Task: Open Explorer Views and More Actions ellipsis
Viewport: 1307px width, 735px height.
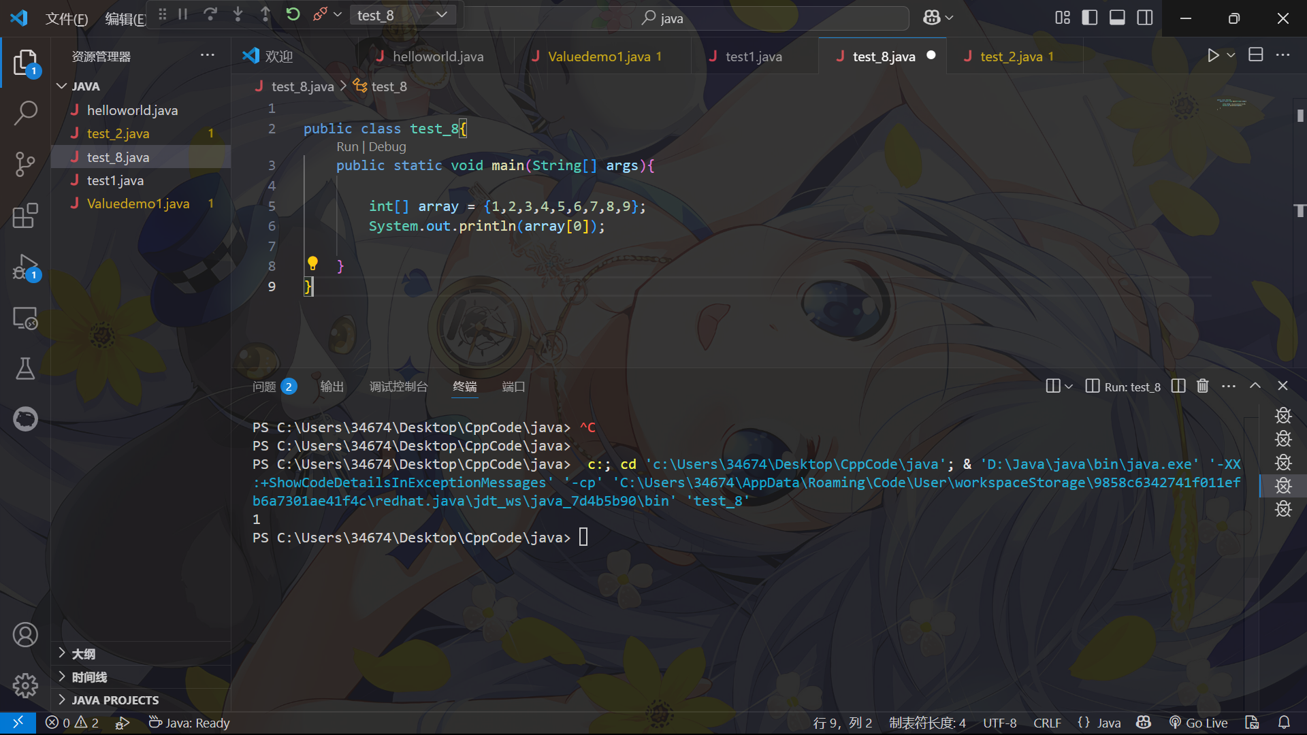Action: pos(208,56)
